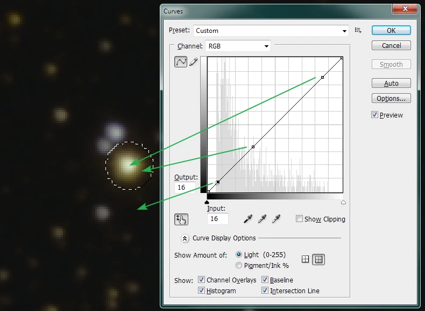The width and height of the screenshot is (425, 311).
Task: Pick the black point eyedropper
Action: 248,219
